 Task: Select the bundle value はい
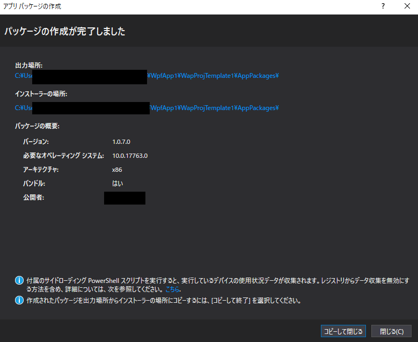(x=118, y=184)
